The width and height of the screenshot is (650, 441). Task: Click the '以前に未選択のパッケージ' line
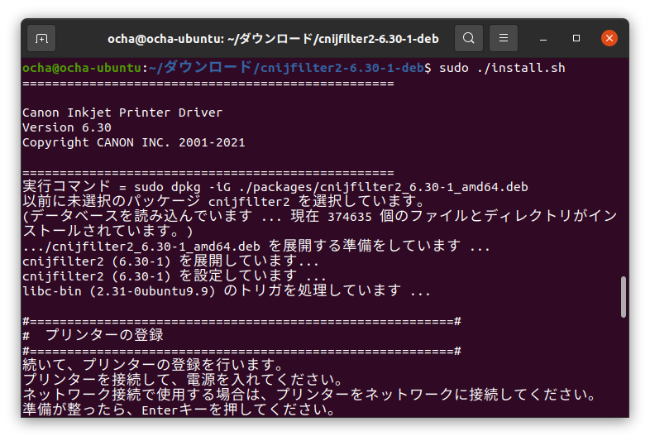224,201
